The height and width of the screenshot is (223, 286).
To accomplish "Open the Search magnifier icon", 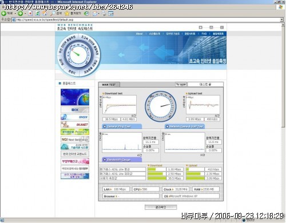I will click(x=53, y=13).
